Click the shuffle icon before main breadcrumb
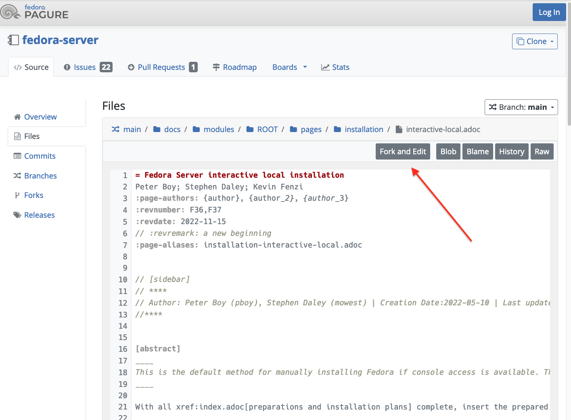Viewport: 571px width, 420px height. 115,129
